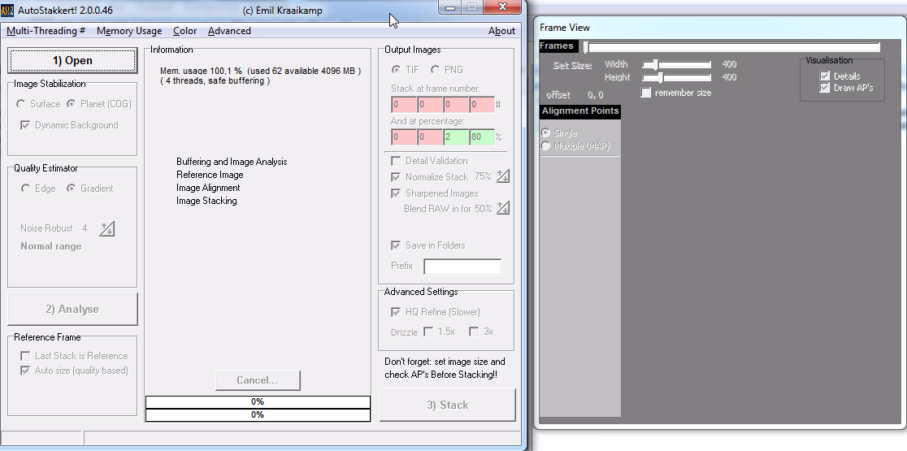Toggle the Details visualisation checkbox

[x=826, y=76]
